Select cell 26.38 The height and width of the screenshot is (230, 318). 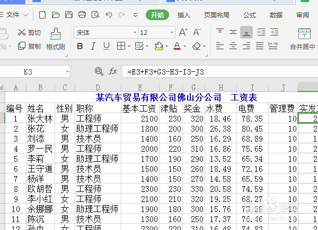tap(220, 128)
